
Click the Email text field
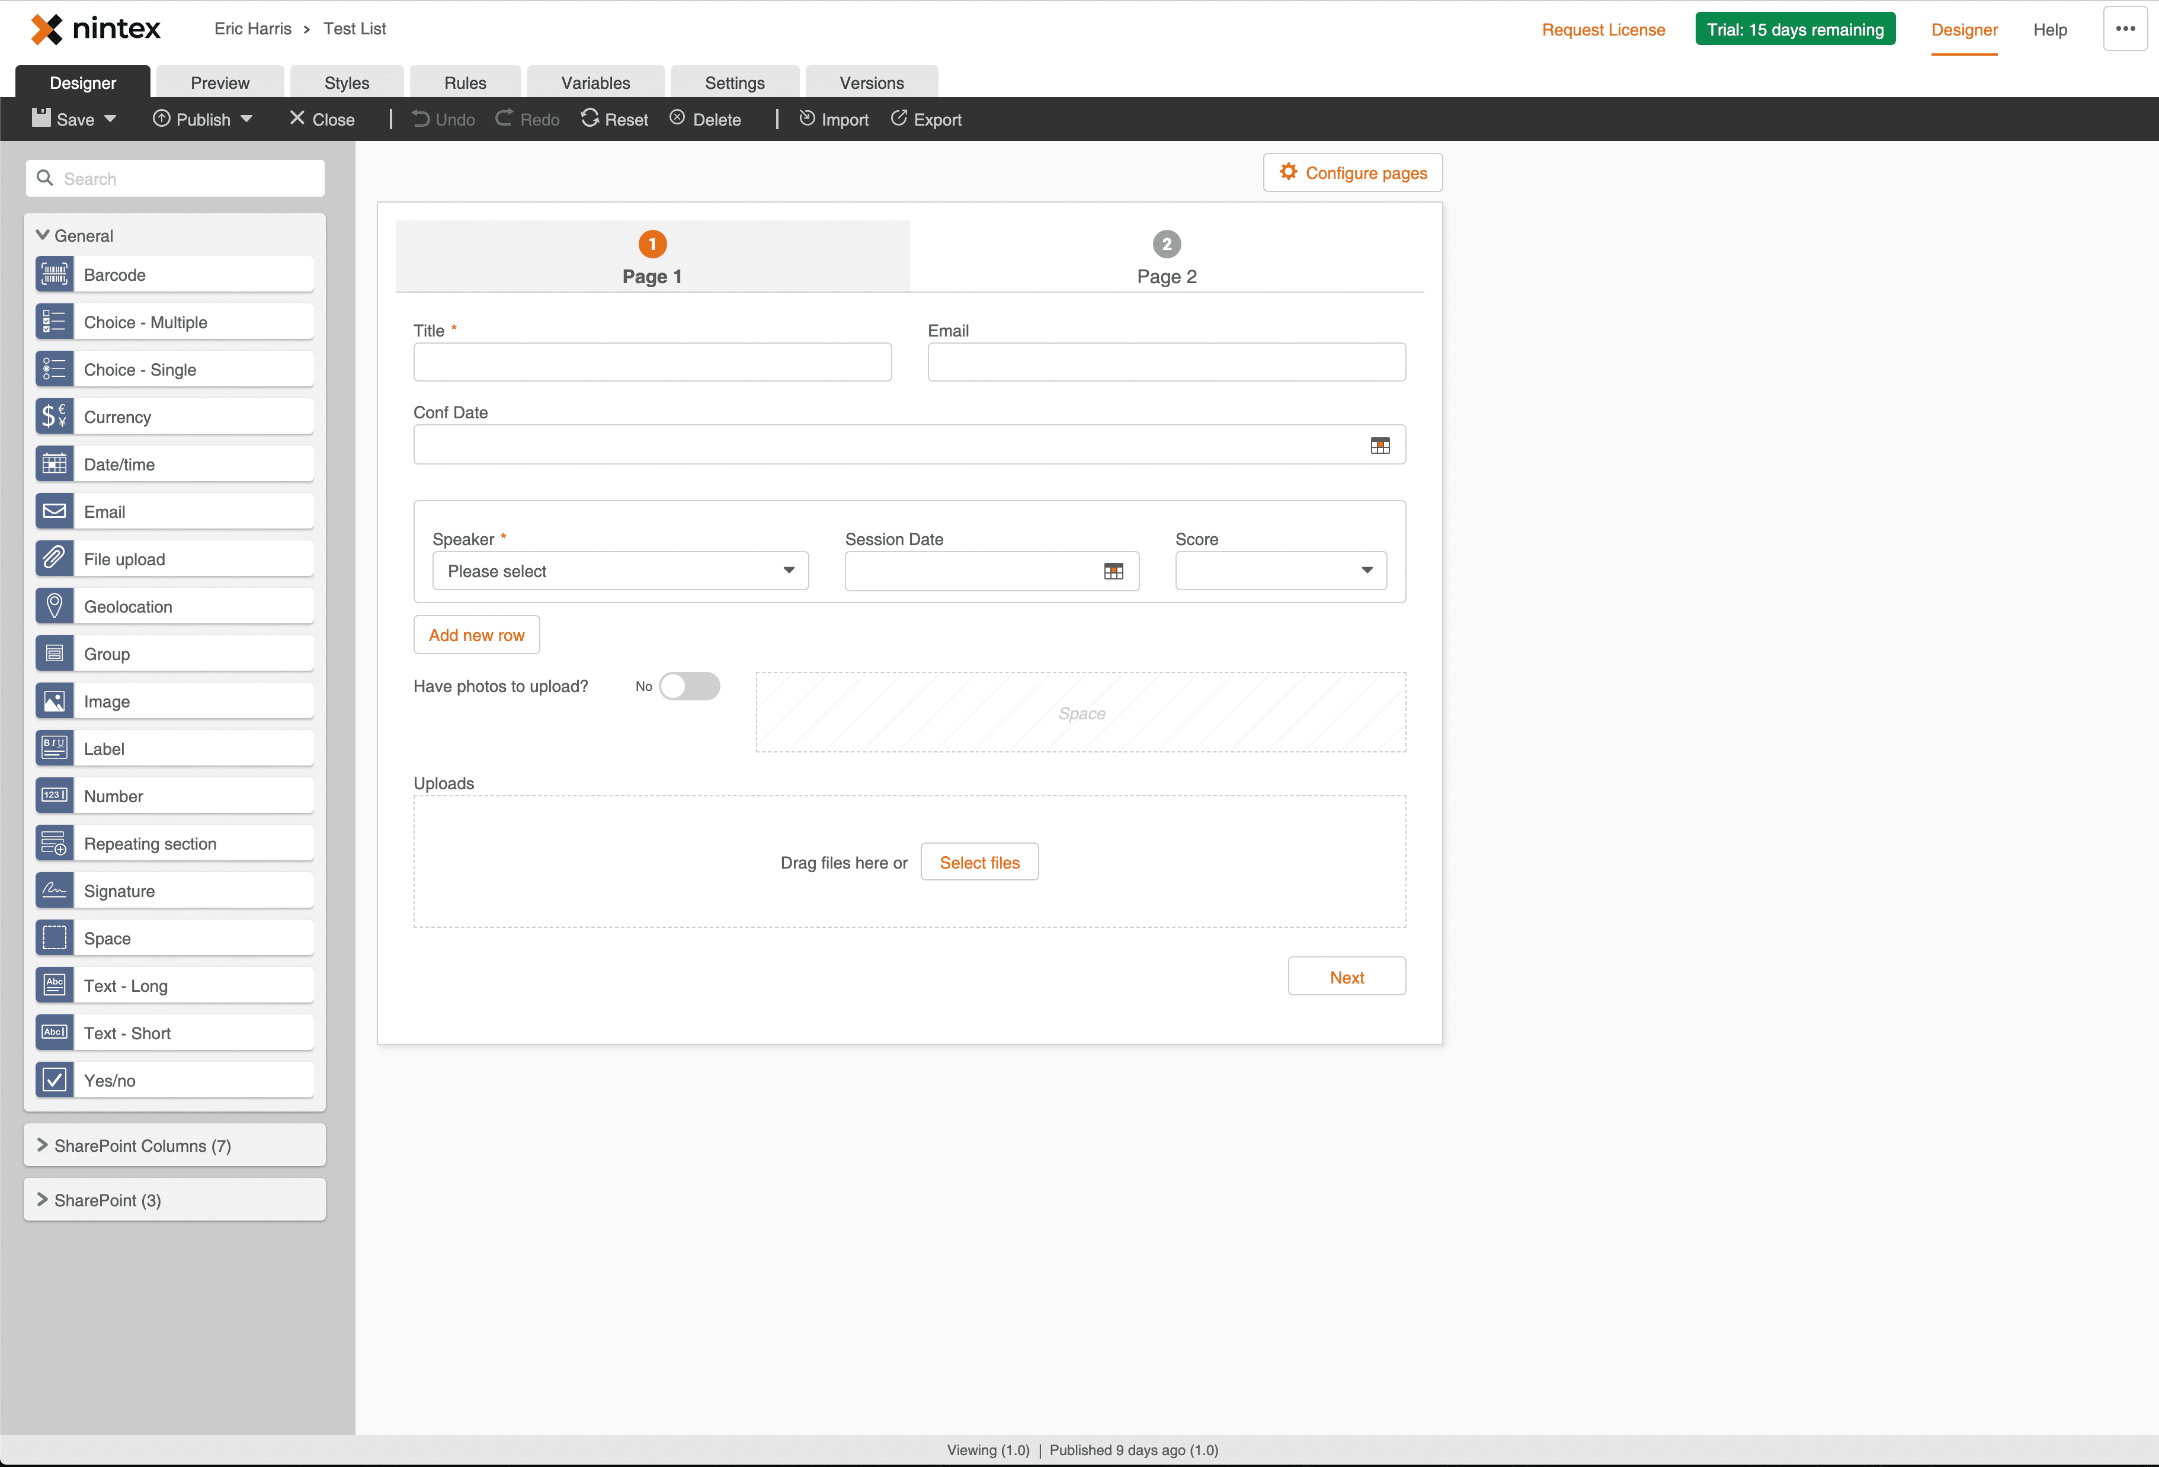pyautogui.click(x=1166, y=361)
